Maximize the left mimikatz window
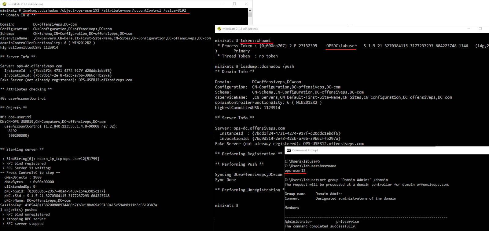The image size is (489, 231). coord(234,4)
